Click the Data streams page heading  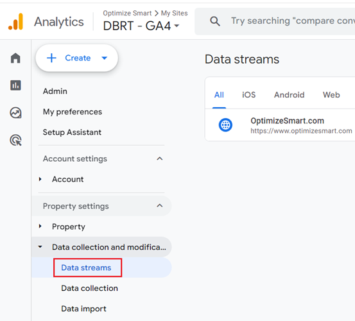click(242, 59)
